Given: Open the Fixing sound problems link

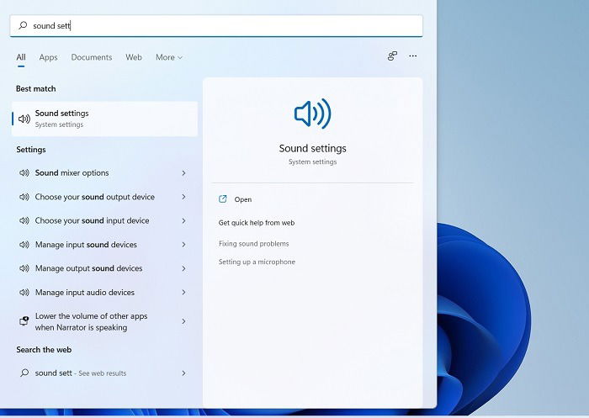Looking at the screenshot, I should coord(253,244).
